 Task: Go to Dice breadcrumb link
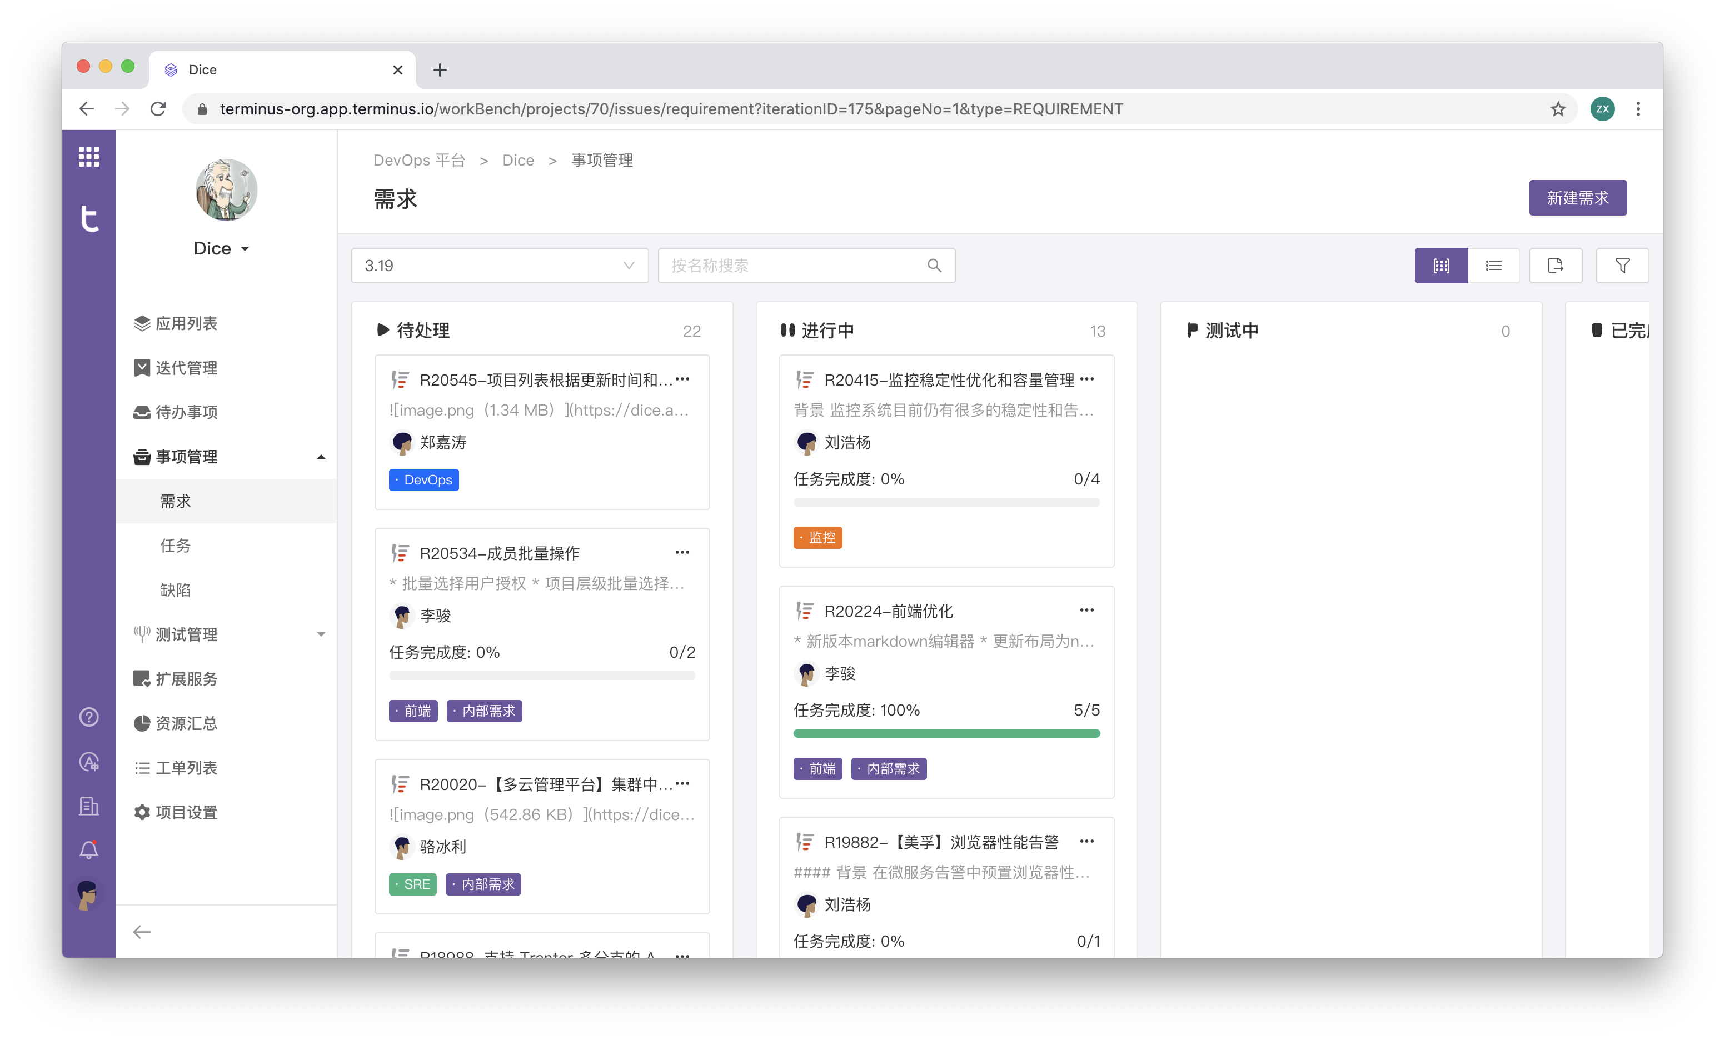coord(518,160)
